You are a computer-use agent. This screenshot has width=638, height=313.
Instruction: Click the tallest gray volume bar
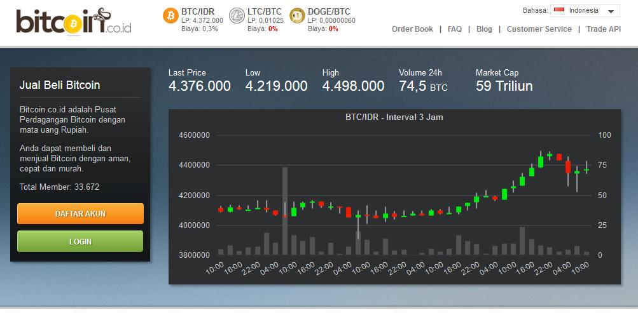pos(285,211)
